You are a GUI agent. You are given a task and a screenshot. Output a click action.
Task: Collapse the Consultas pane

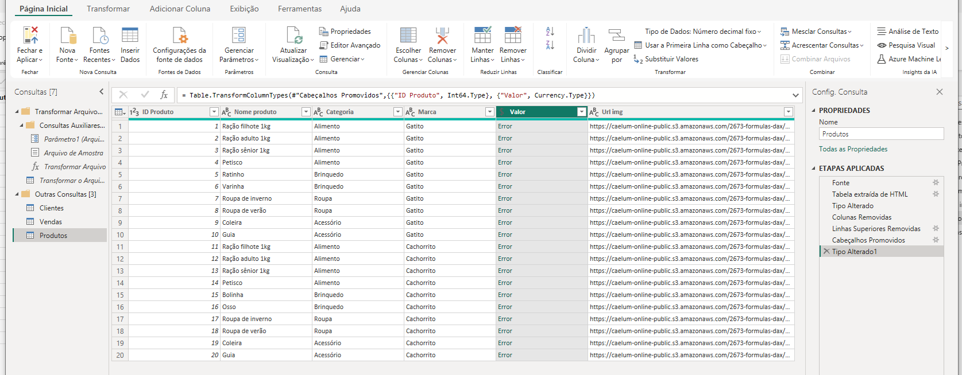coord(102,92)
